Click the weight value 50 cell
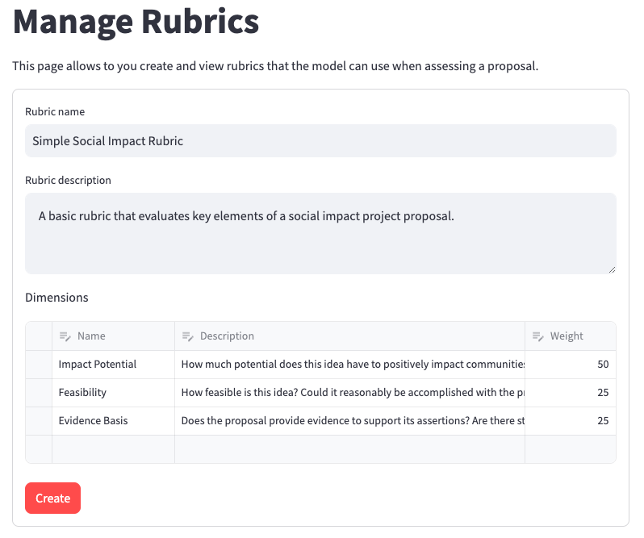 [570, 365]
